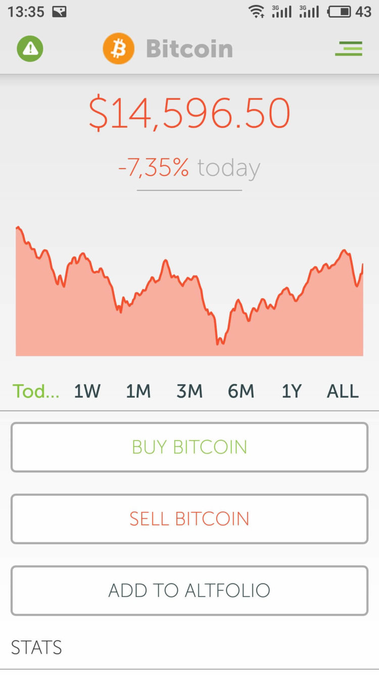The width and height of the screenshot is (379, 675).
Task: Tap the second 3G signal strength icon
Action: [309, 12]
